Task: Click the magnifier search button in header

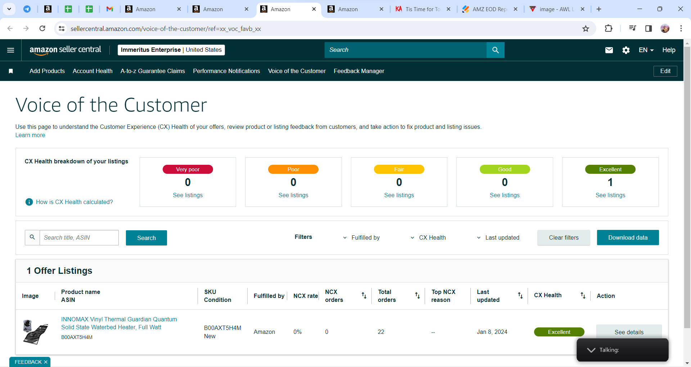Action: tap(496, 50)
